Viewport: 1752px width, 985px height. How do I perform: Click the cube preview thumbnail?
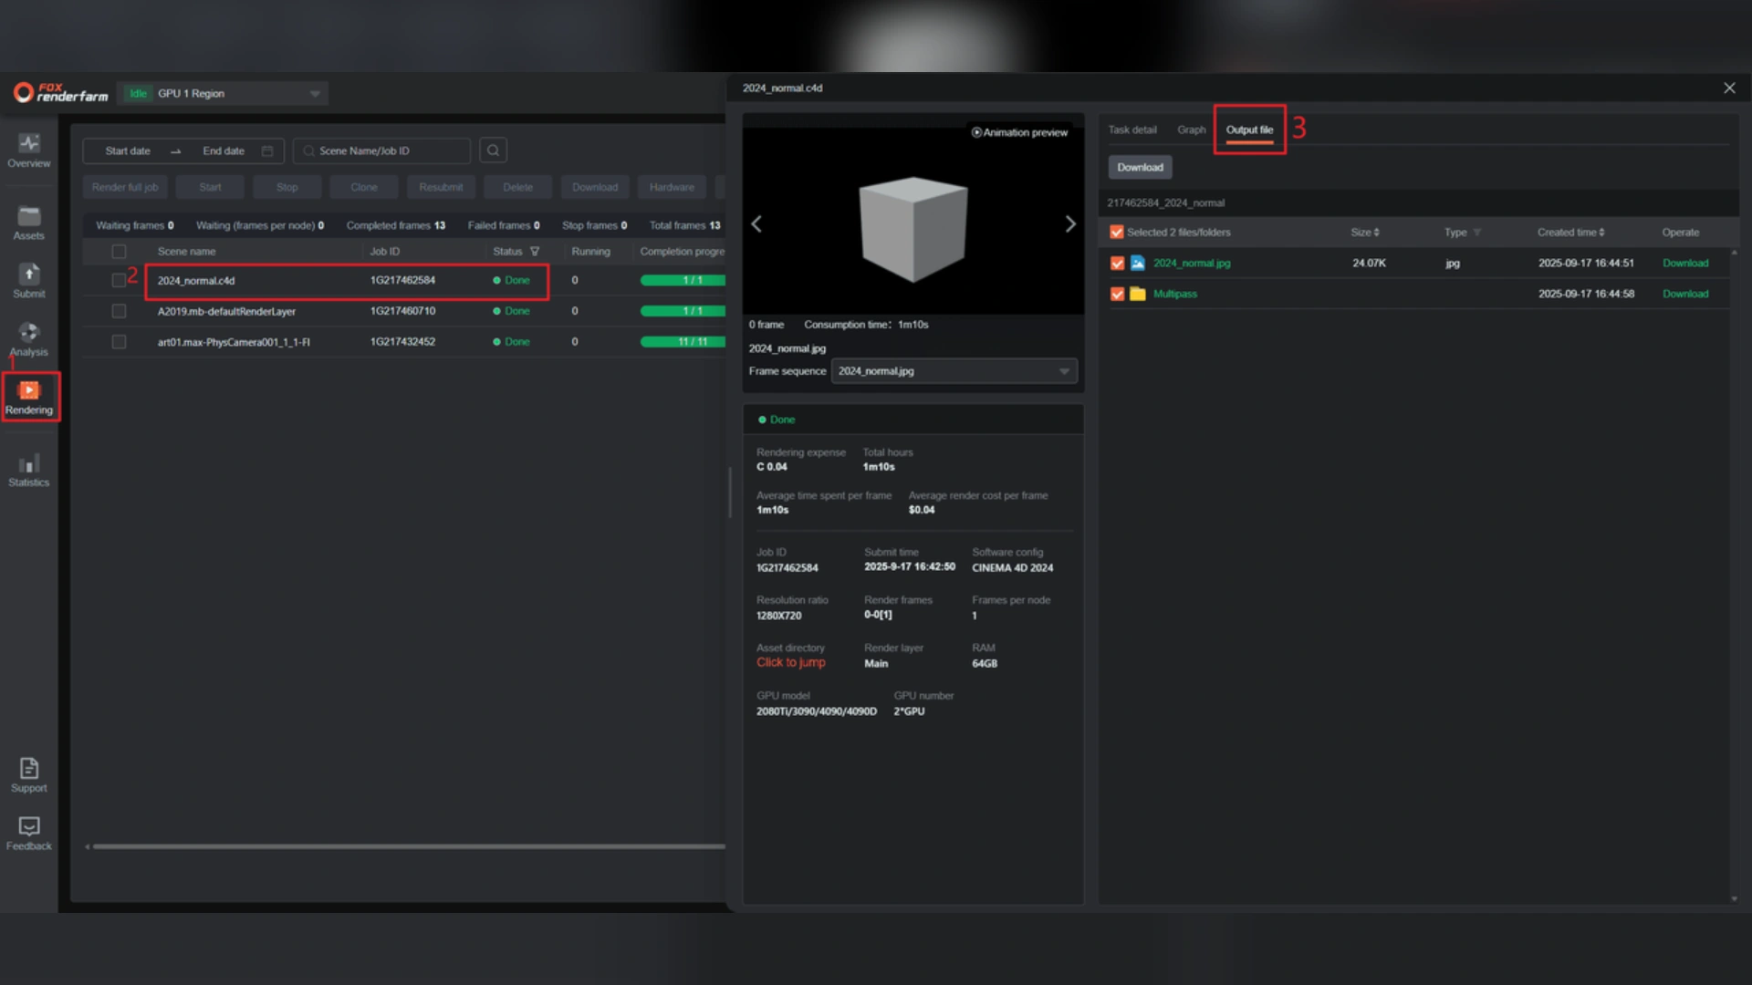point(913,228)
